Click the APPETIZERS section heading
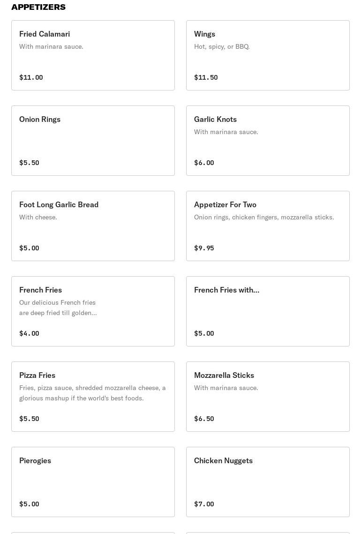 pos(38,7)
